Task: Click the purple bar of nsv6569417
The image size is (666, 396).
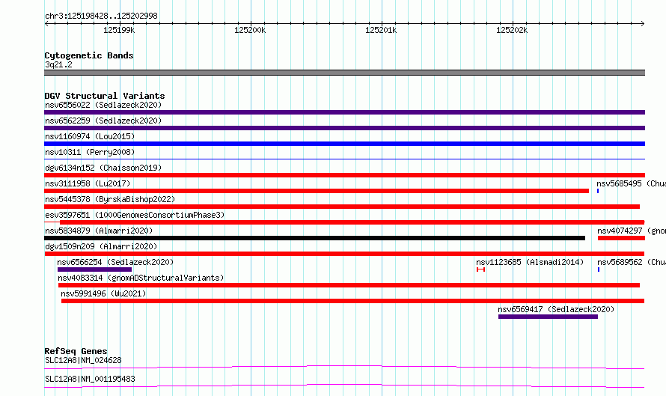Action: [548, 317]
